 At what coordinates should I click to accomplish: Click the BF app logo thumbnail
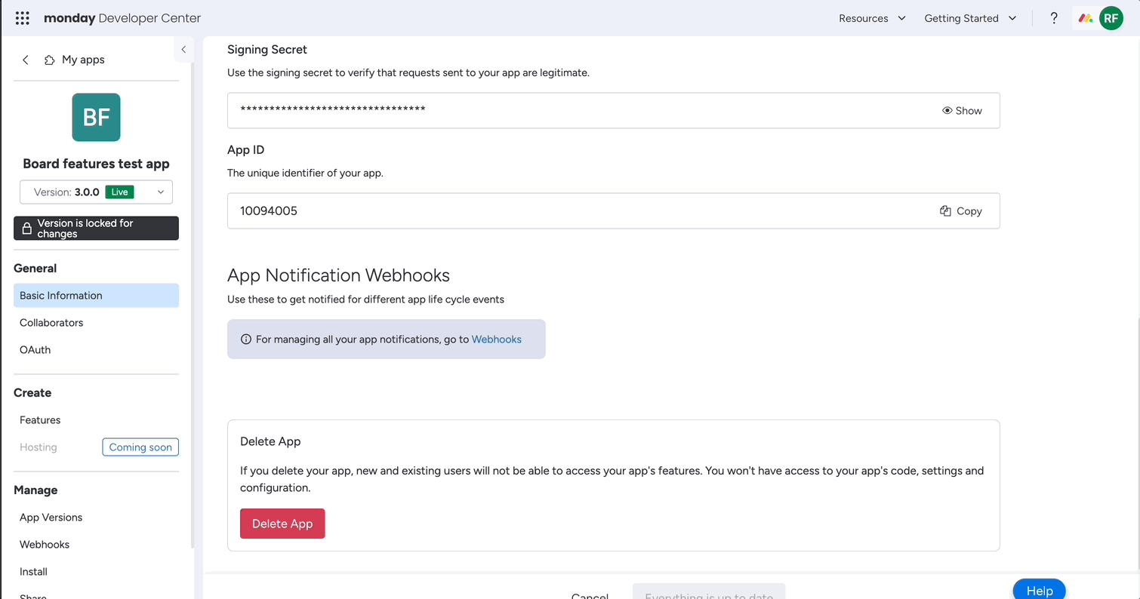coord(96,117)
